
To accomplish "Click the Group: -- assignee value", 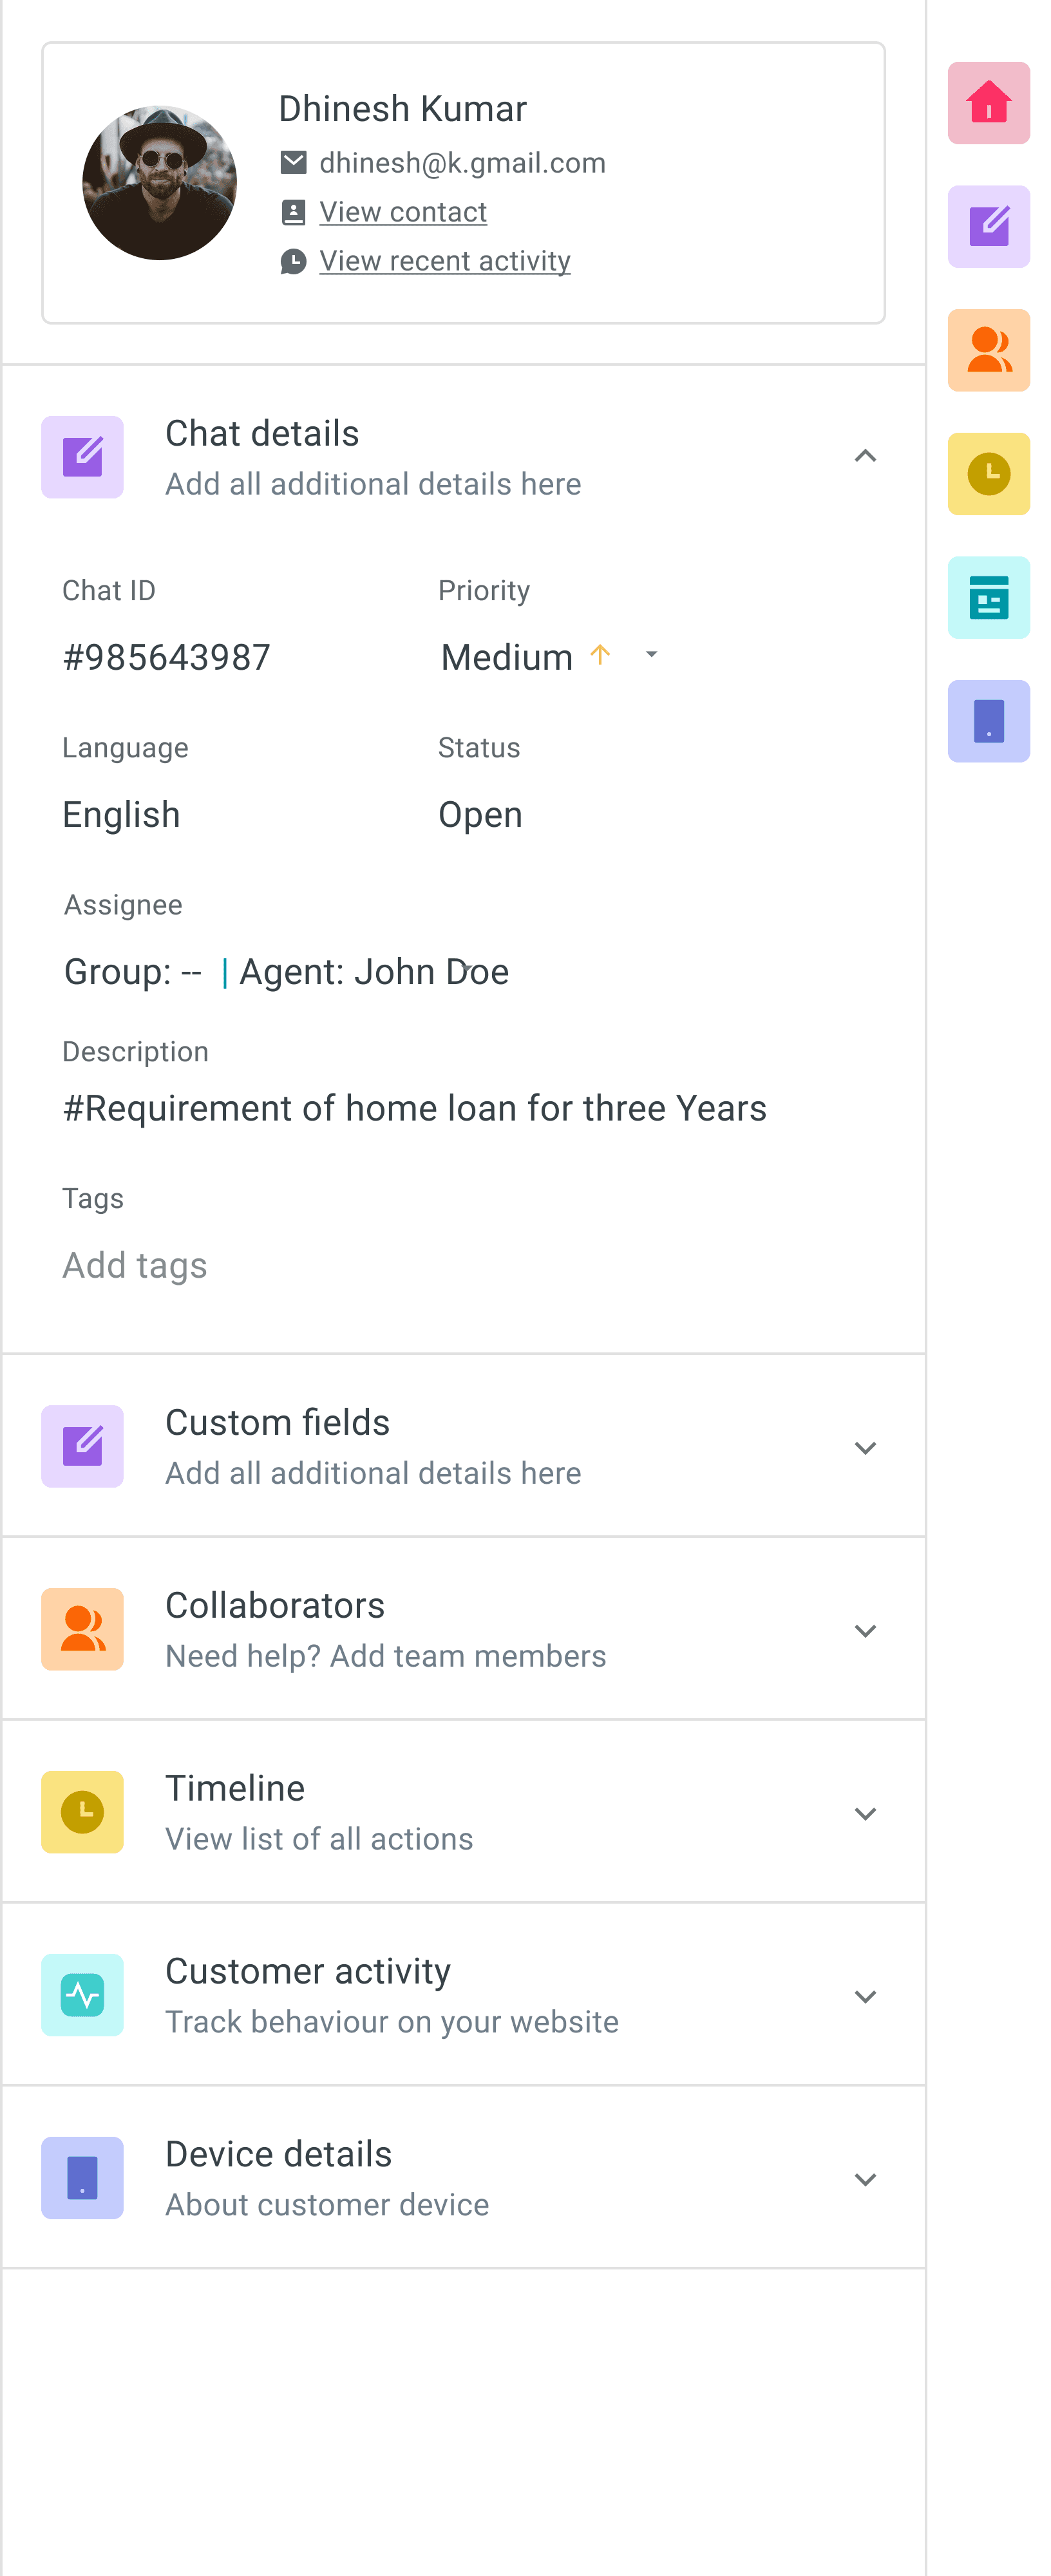I will (x=133, y=971).
